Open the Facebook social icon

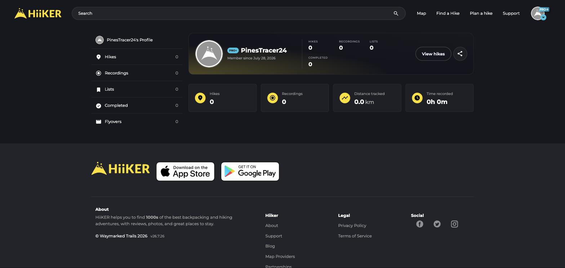pos(419,224)
